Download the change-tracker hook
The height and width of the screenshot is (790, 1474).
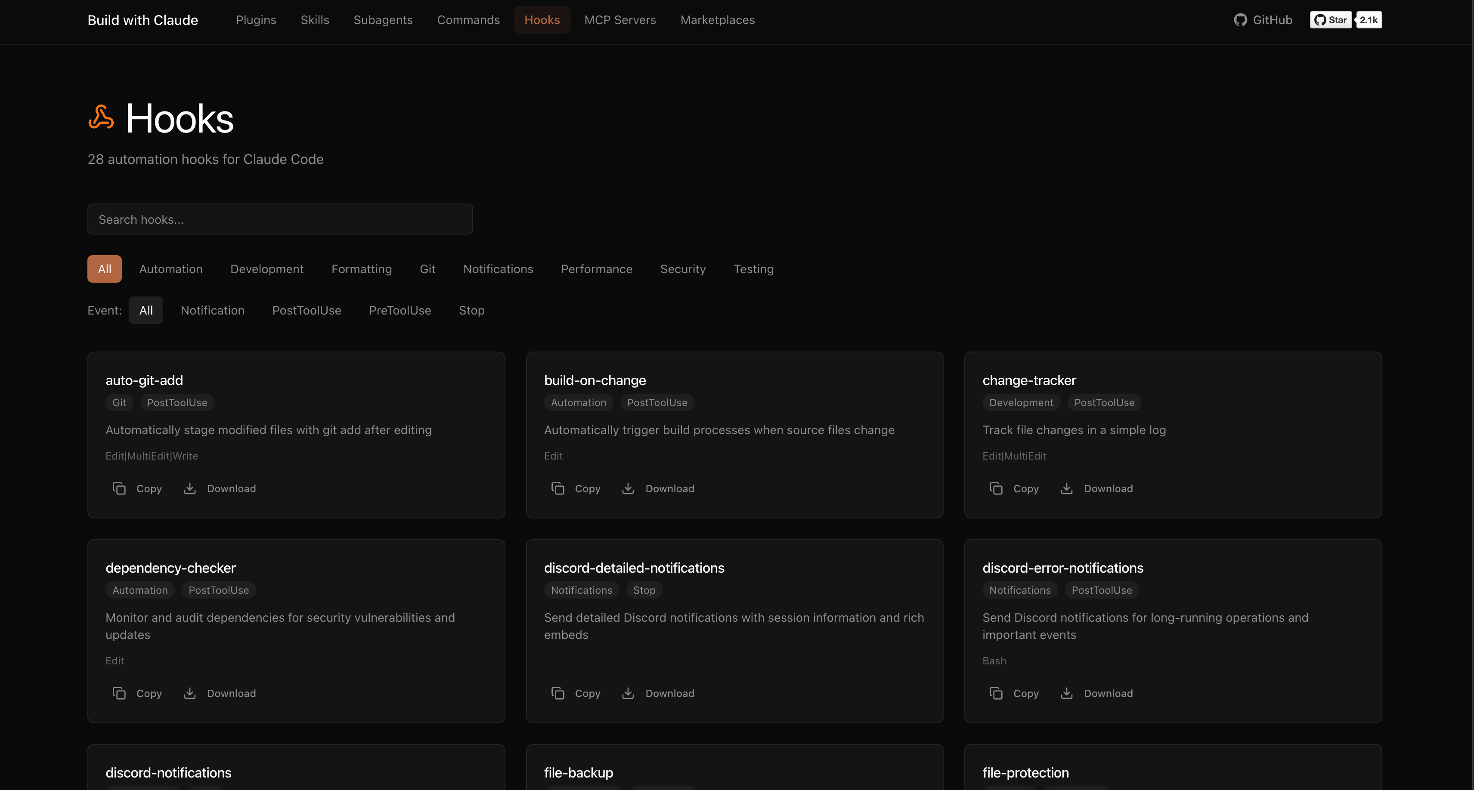1096,488
